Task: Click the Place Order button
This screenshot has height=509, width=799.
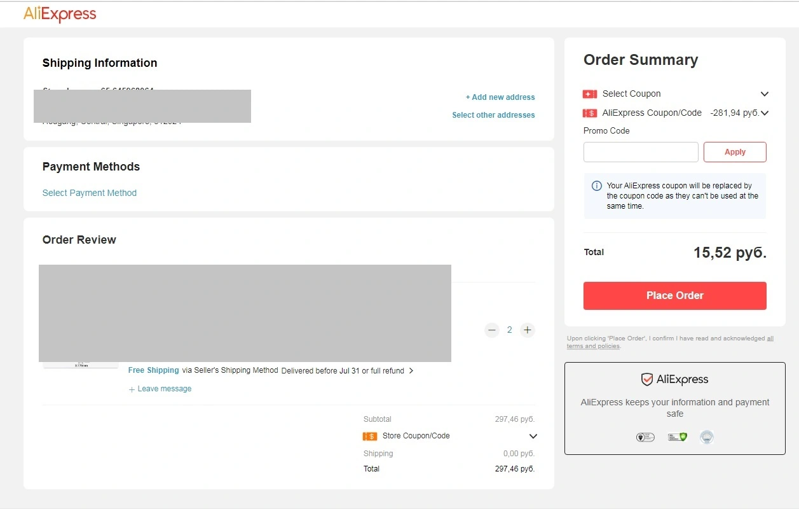Action: [675, 296]
